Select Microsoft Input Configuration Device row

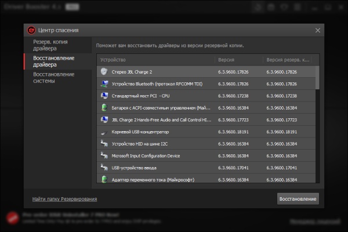[206, 155]
